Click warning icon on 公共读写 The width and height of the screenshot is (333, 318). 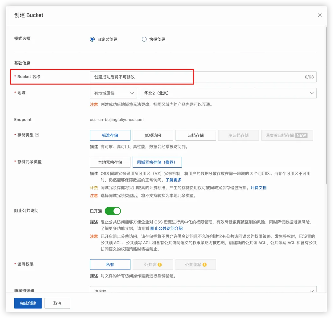[204, 264]
